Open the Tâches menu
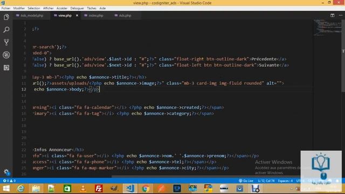345x194 pixels. pos(92,8)
